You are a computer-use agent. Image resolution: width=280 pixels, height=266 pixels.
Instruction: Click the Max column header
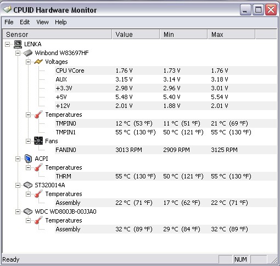coord(231,34)
